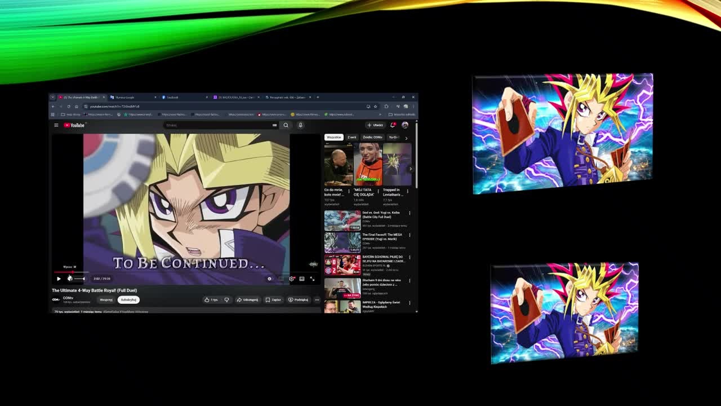
Task: Enter fullscreen mode in the player
Action: click(312, 279)
